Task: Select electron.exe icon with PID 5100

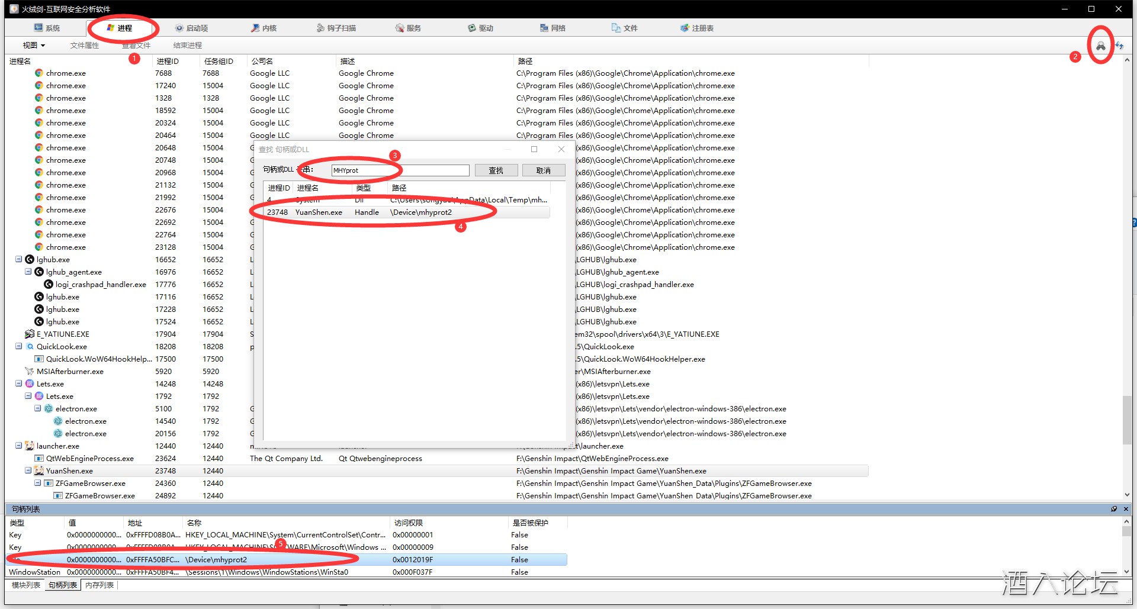Action: tap(49, 408)
